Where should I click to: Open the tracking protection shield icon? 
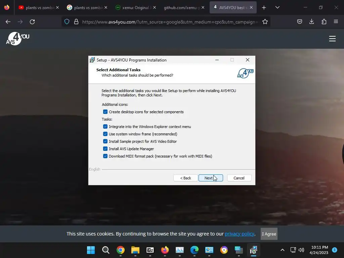coord(67,22)
